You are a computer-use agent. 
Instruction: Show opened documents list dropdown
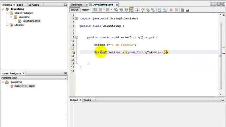[x=219, y=4]
